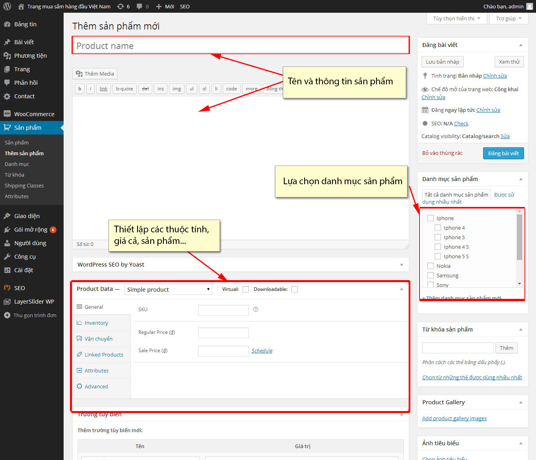Collapse the Từ khóa sản phẩm panel
This screenshot has width=536, height=460.
(x=521, y=329)
